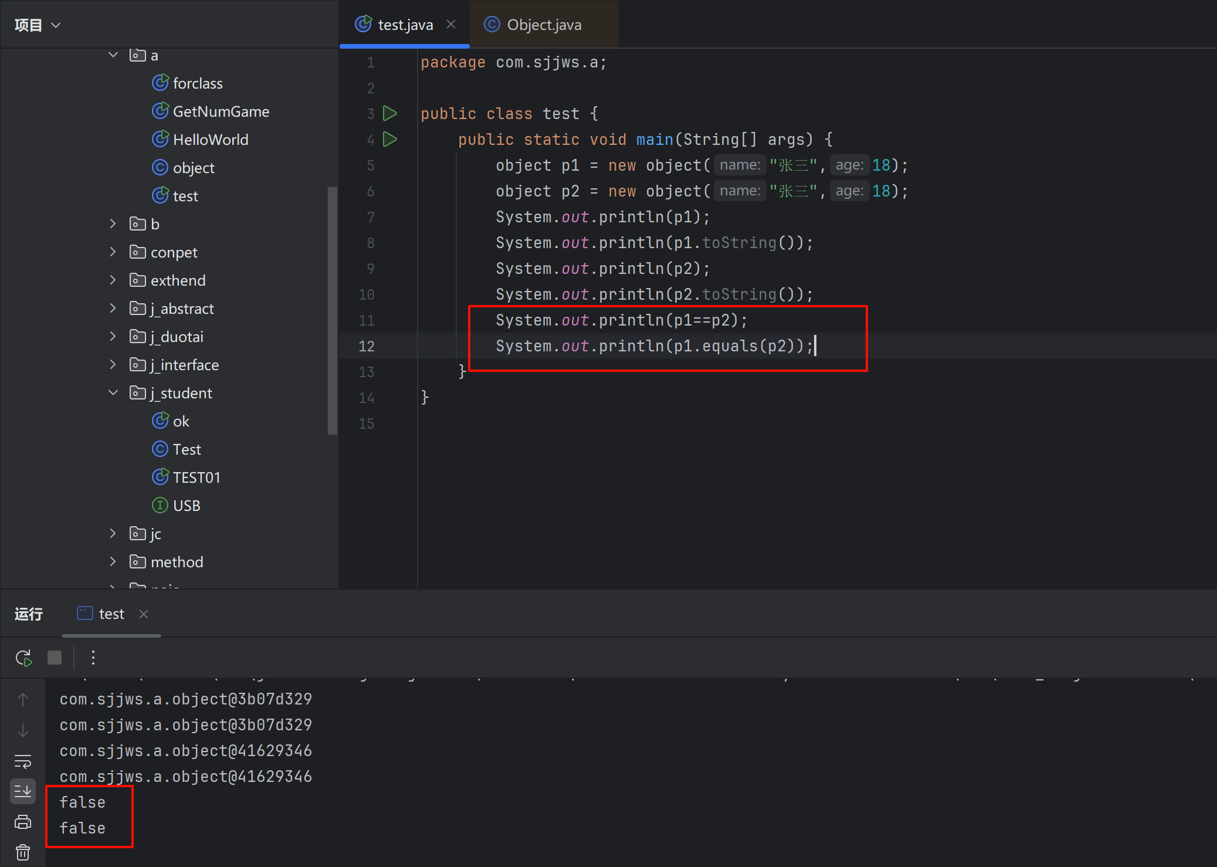Viewport: 1217px width, 867px height.
Task: Toggle soft-wrap in console output
Action: tap(23, 761)
